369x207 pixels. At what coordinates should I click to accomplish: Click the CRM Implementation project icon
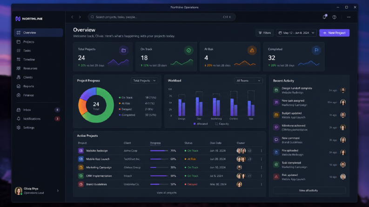tap(81, 176)
